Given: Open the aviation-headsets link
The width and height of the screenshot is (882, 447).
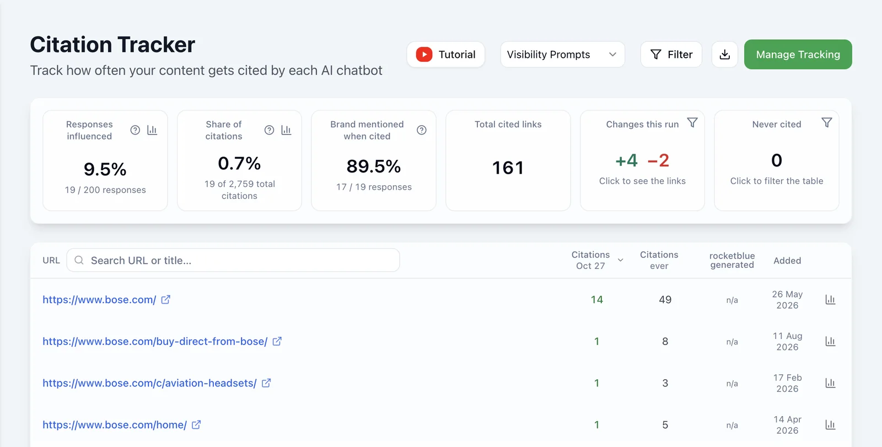Looking at the screenshot, I should (x=149, y=383).
